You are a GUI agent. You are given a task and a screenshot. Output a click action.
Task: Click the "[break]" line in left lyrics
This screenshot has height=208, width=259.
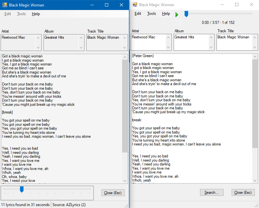coord(7,112)
